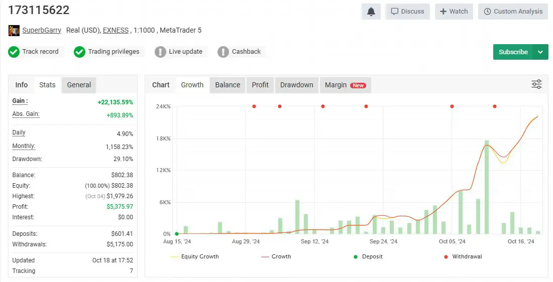
Task: Click the SuperbGarry avatar image
Action: pos(14,31)
